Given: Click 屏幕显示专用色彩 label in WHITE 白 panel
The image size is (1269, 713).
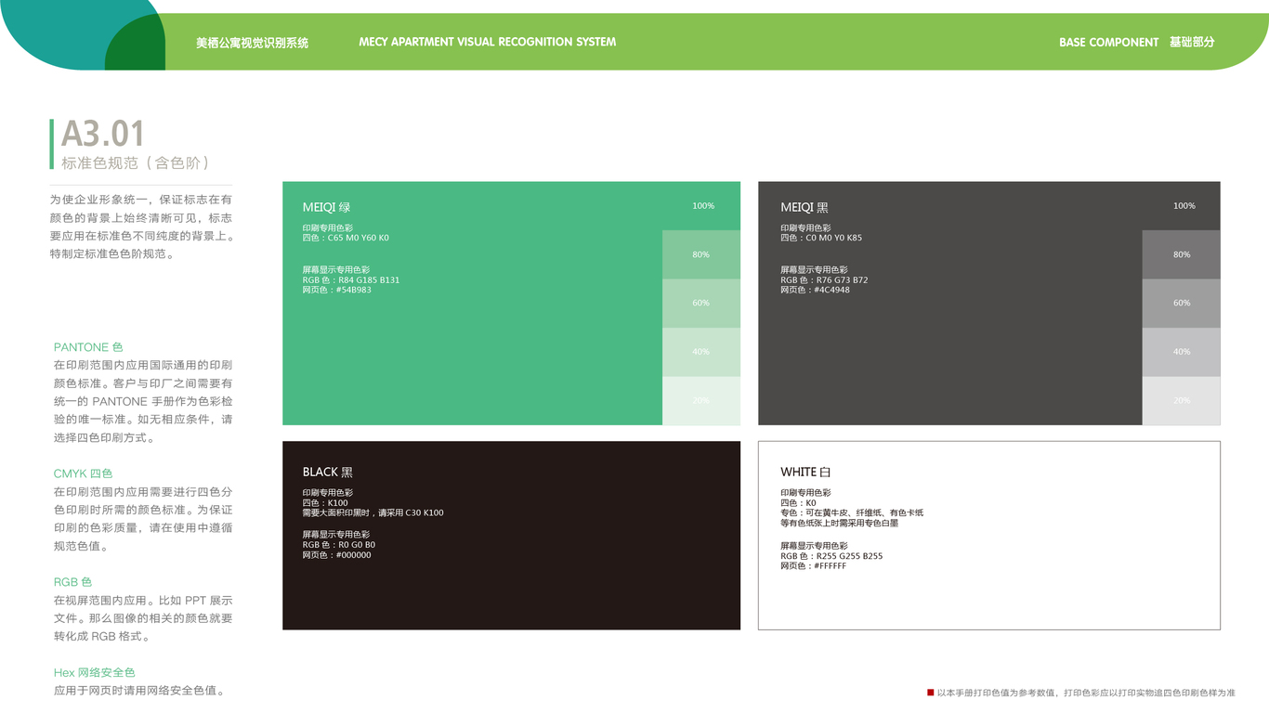Looking at the screenshot, I should 814,547.
